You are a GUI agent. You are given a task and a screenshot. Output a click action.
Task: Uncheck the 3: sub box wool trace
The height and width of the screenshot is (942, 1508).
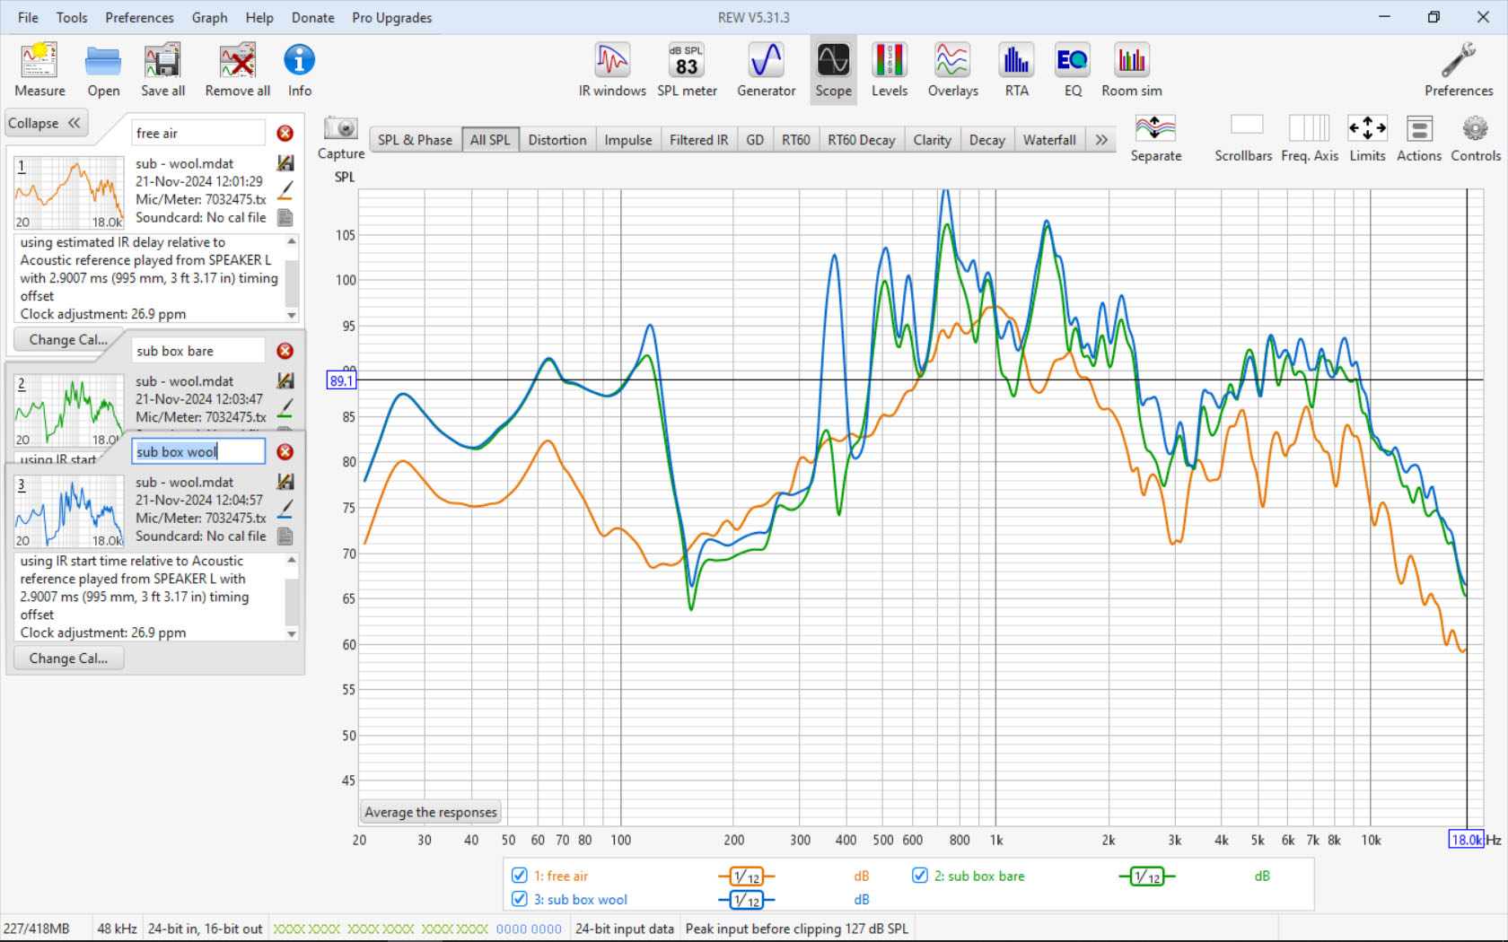coord(519,899)
